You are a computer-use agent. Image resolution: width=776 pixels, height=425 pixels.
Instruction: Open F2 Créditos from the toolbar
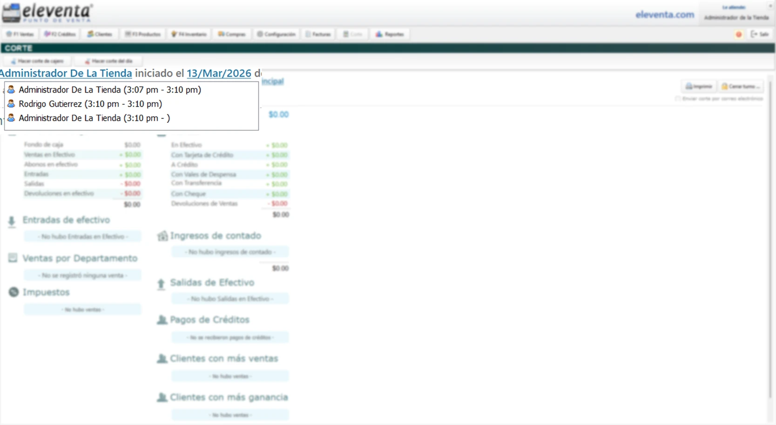click(x=60, y=34)
